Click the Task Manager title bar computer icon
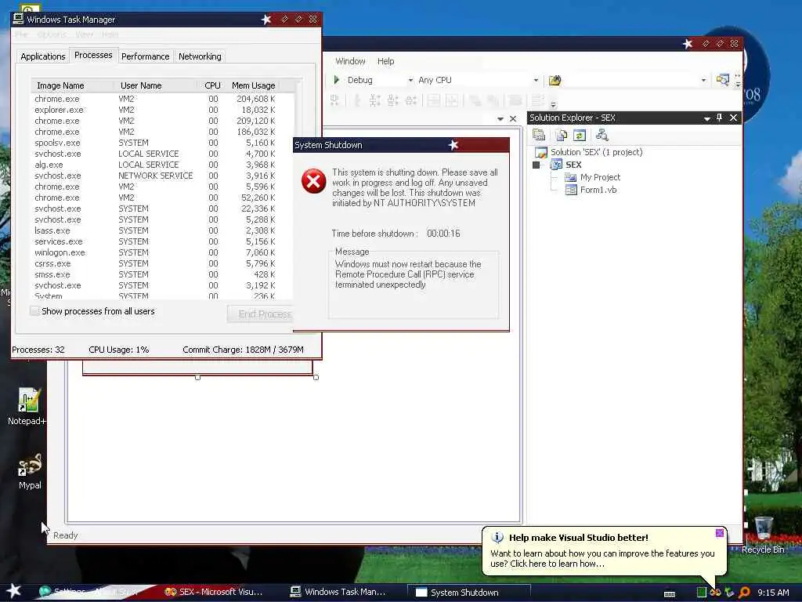802x602 pixels. 19,19
